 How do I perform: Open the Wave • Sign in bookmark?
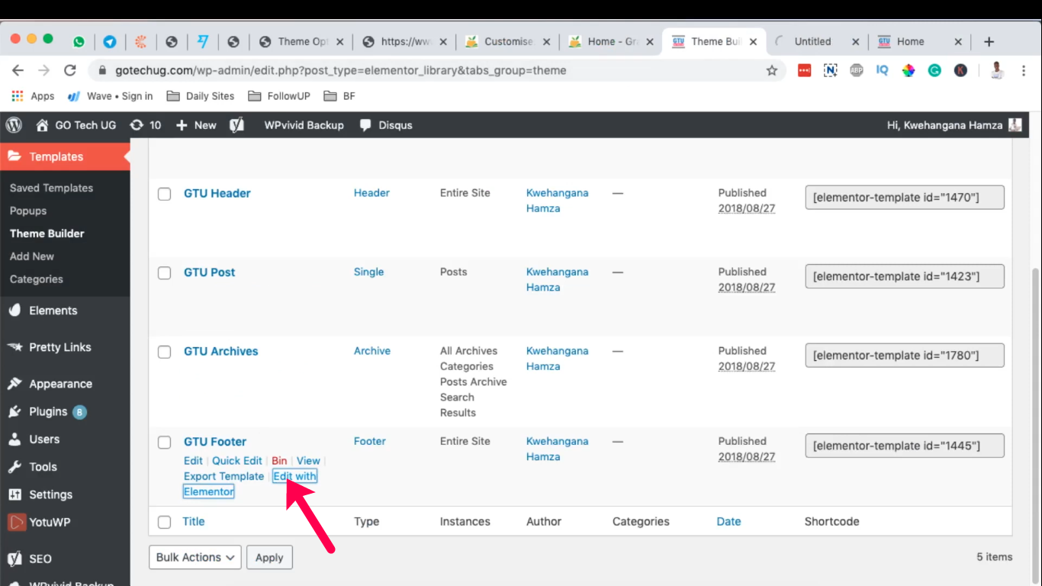[111, 96]
